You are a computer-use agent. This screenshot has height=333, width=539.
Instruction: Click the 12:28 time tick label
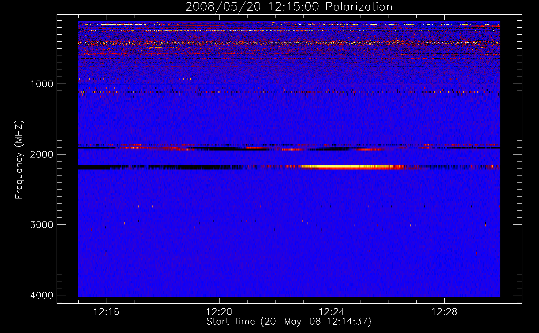tap(444, 312)
